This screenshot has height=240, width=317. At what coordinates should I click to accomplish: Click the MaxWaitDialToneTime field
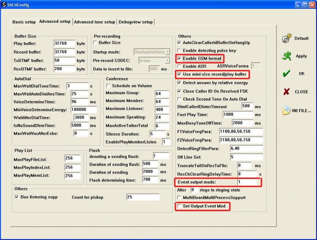click(77, 86)
